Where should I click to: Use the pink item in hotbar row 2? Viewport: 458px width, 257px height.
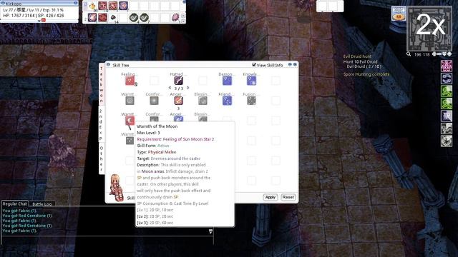point(92,17)
